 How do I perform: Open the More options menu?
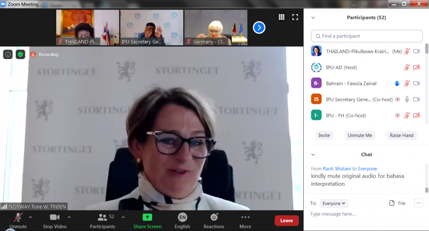[x=245, y=221]
